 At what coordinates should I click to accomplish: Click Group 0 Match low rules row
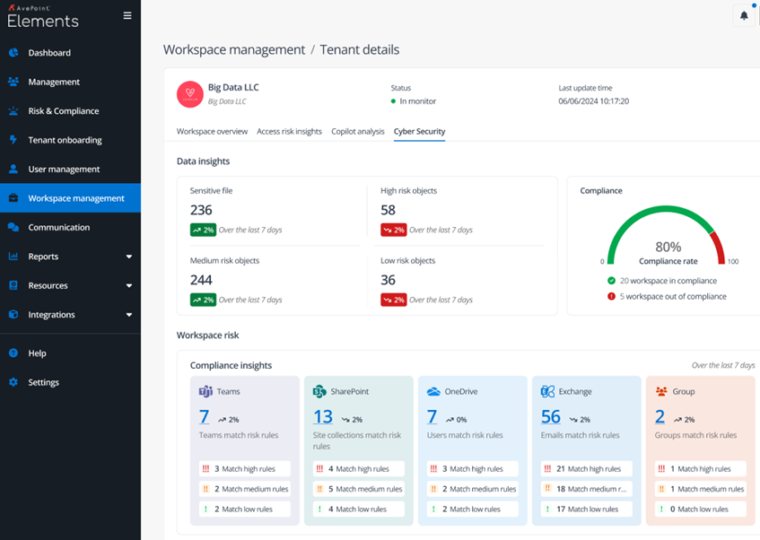click(701, 510)
